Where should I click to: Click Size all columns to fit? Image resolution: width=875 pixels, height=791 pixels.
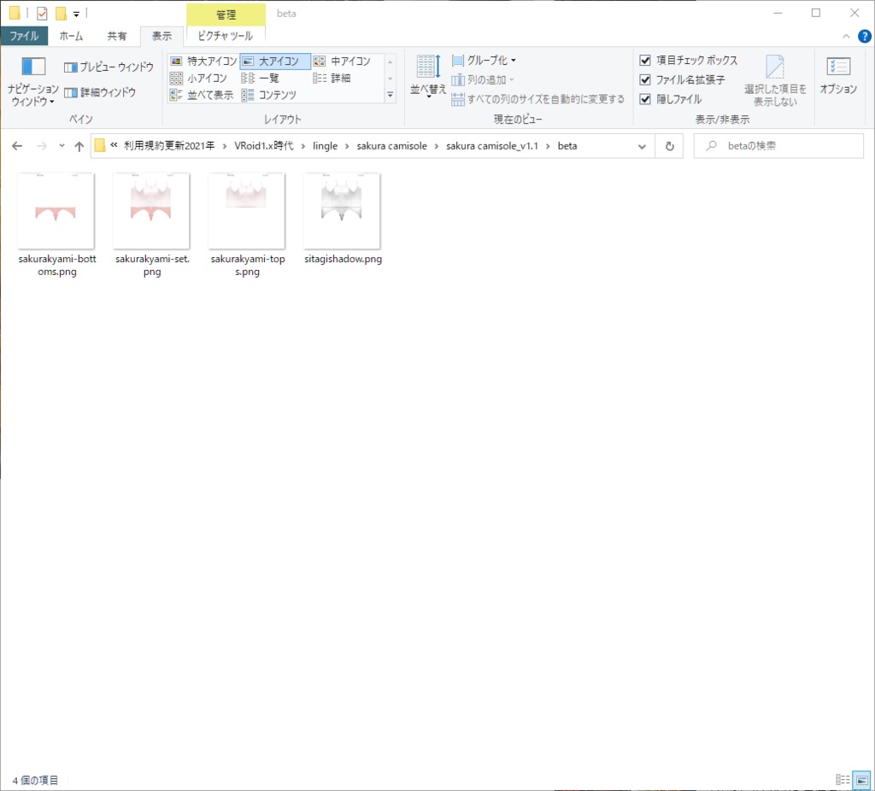[x=538, y=99]
